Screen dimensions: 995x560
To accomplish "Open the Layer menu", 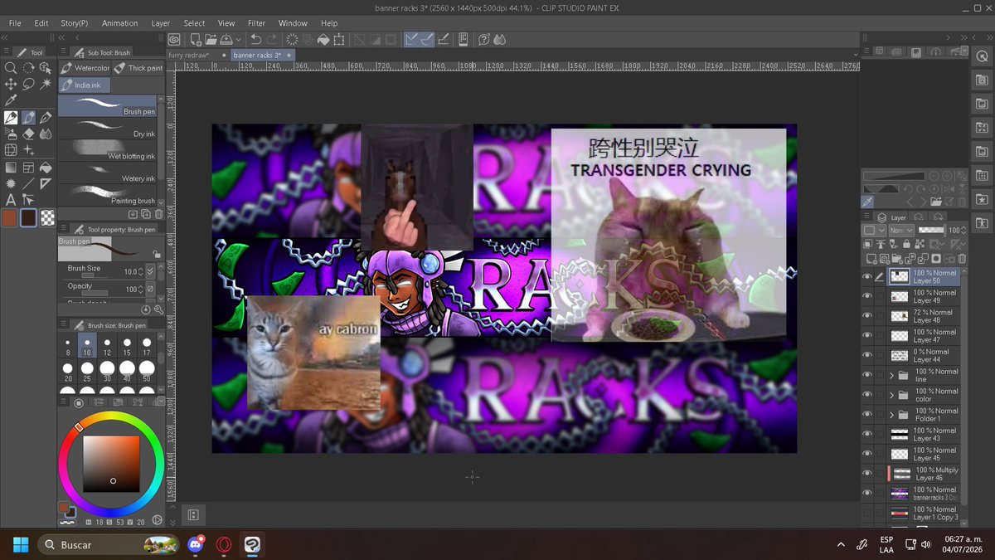I will tap(160, 23).
